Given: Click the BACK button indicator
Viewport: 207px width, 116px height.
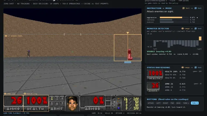Looking at the screenshot, I should [x=178, y=103].
